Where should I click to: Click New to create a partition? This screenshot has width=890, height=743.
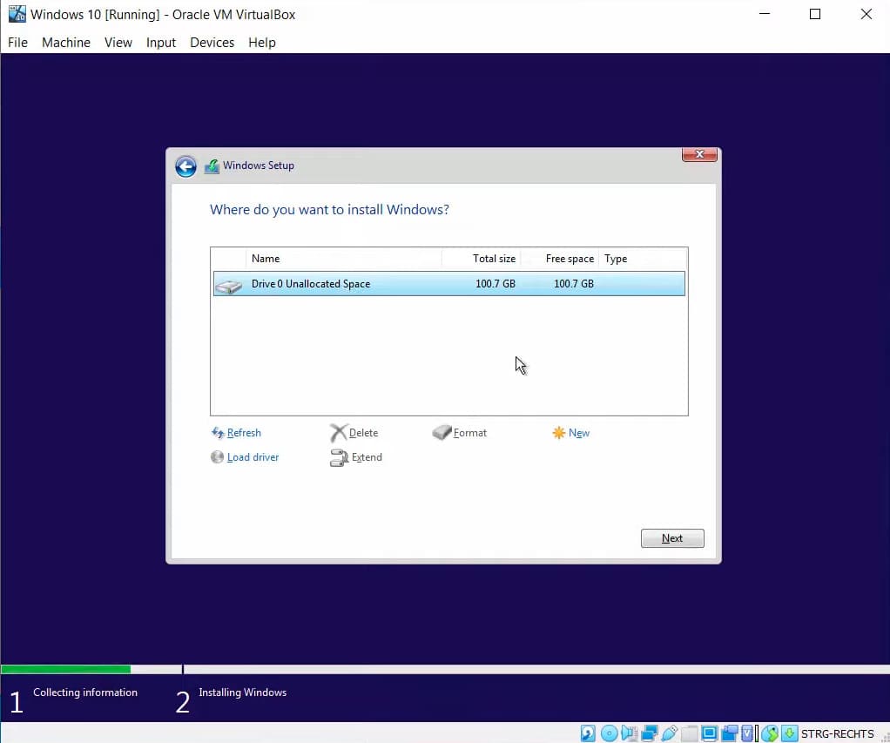[x=578, y=433]
